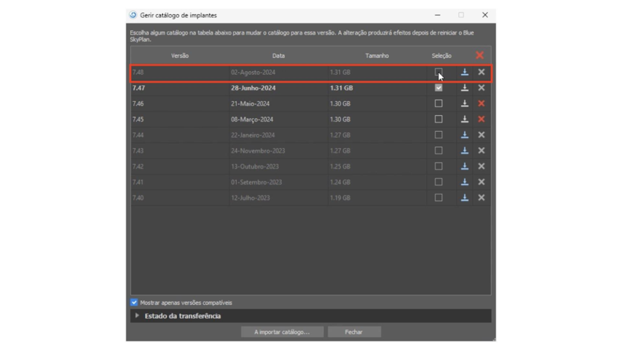Select checkbox for version 7.48

[439, 72]
